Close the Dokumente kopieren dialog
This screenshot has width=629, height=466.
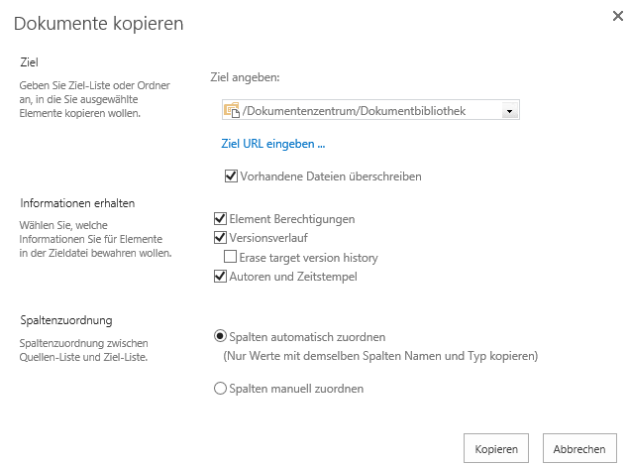click(x=618, y=16)
